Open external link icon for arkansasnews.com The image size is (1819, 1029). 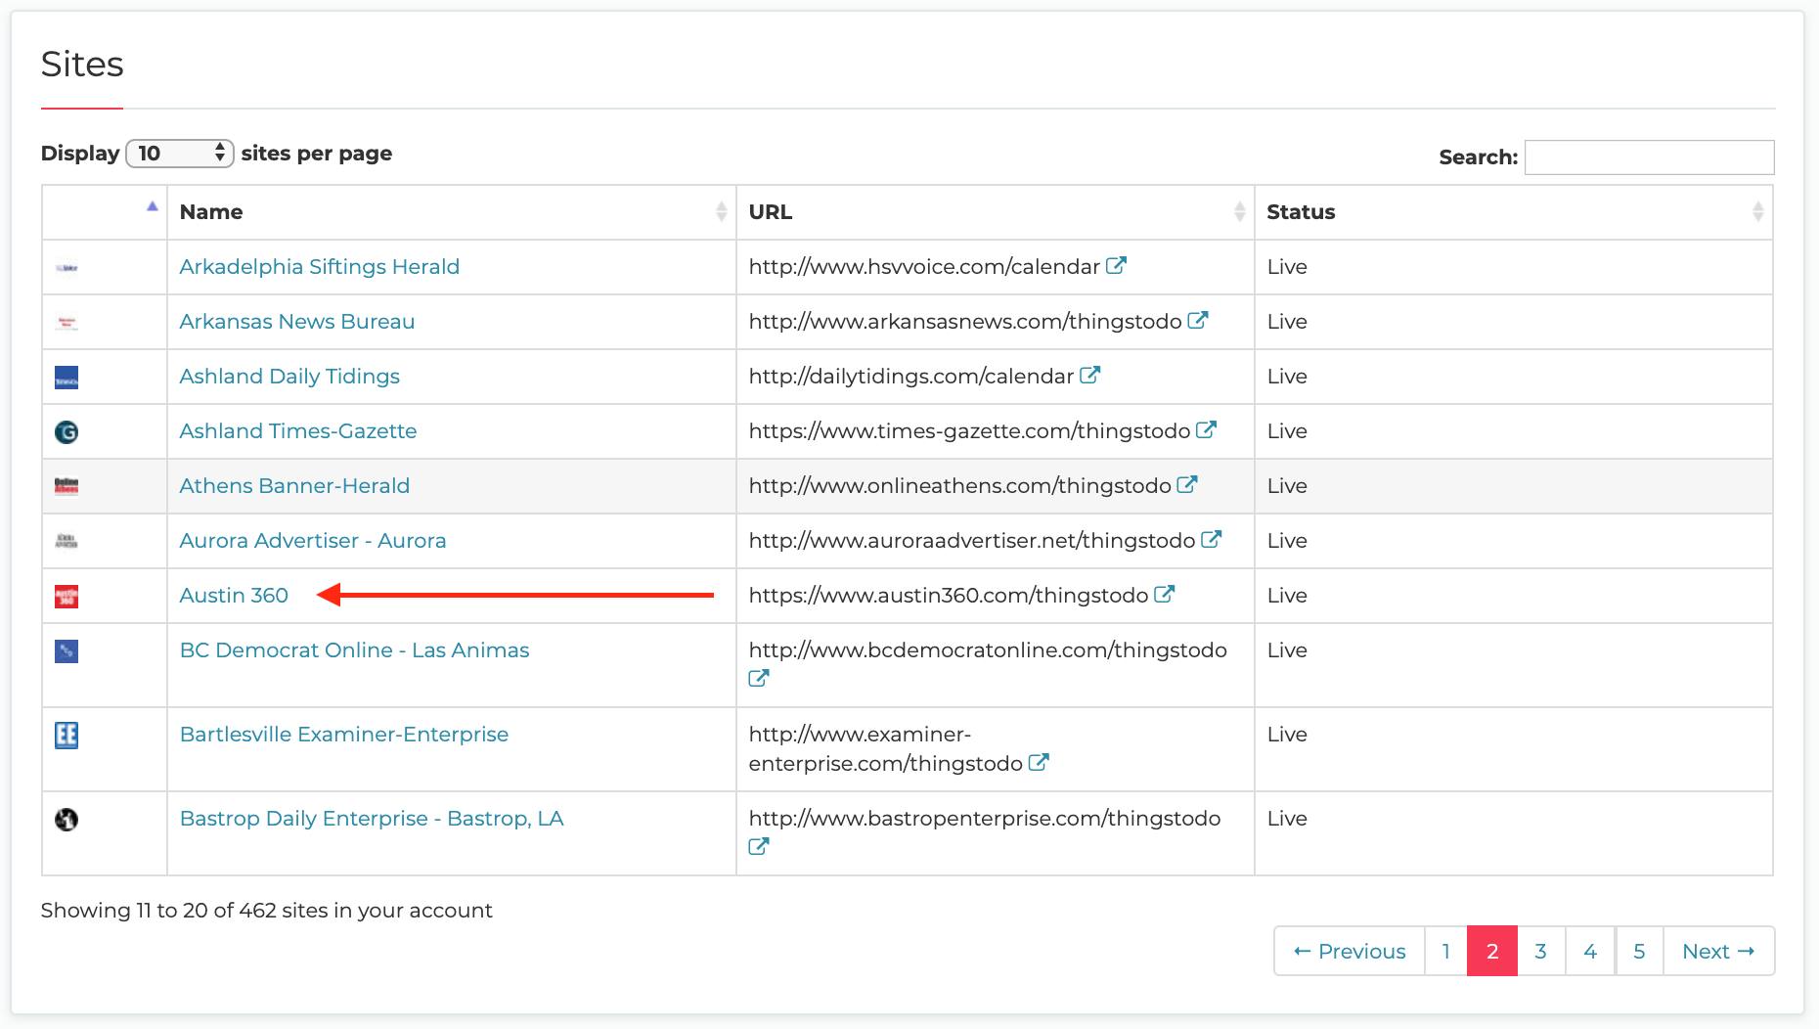pyautogui.click(x=1198, y=320)
